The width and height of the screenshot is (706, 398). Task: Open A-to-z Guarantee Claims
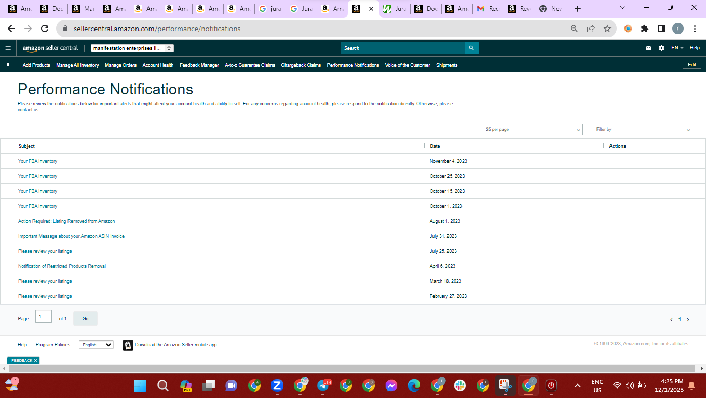tap(250, 65)
